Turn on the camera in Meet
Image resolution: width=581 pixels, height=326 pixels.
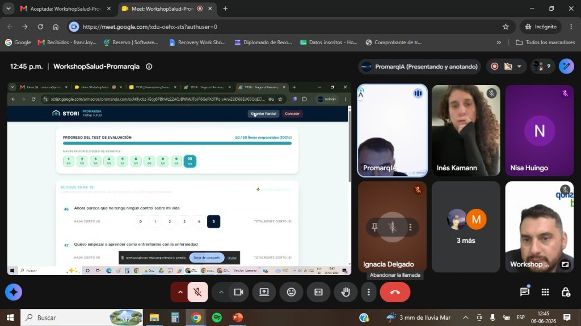(x=238, y=292)
